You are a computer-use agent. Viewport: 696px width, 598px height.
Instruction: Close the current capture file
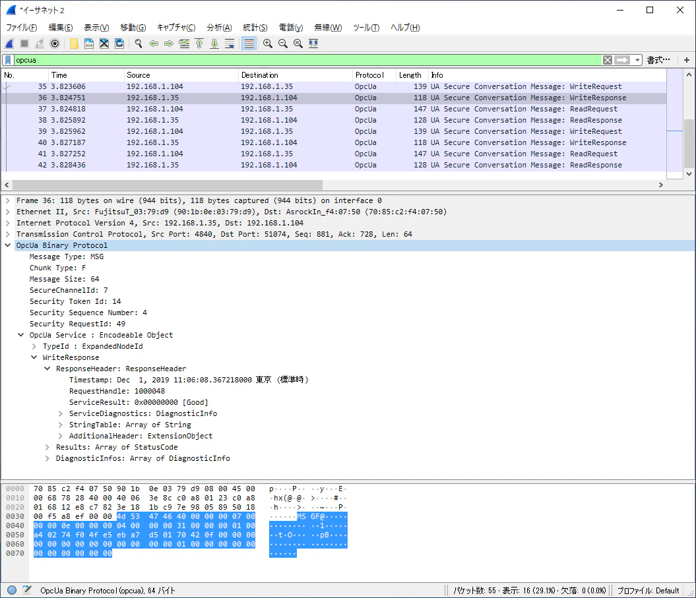pyautogui.click(x=104, y=44)
